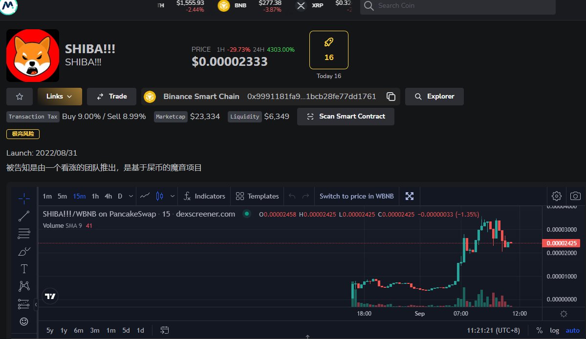This screenshot has height=339, width=586.
Task: Toggle log scale on price axis
Action: coord(554,330)
